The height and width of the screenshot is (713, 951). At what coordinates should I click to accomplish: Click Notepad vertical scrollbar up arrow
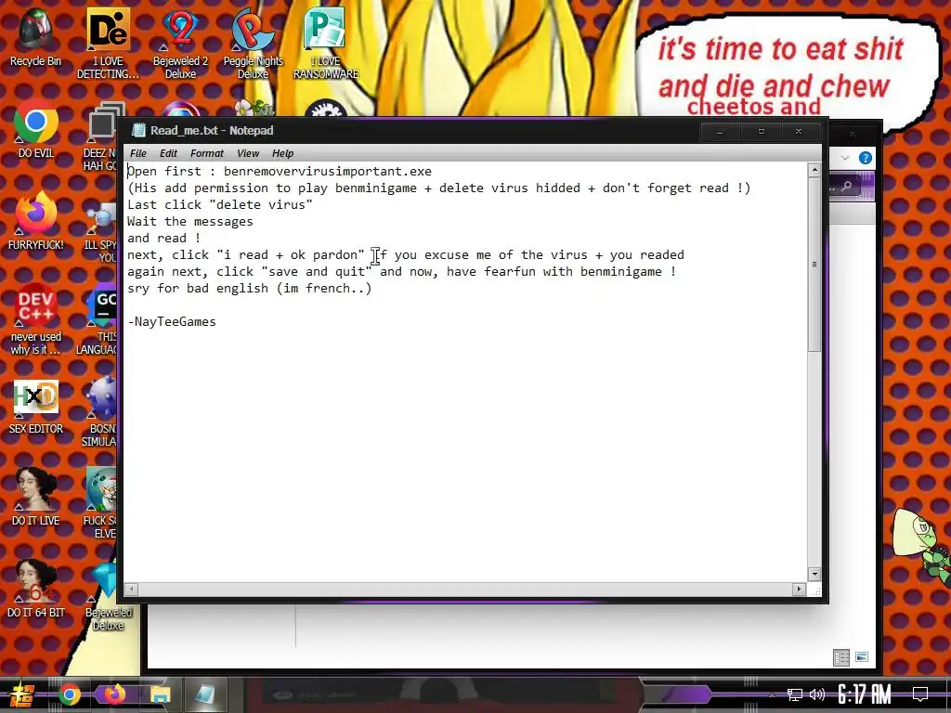click(x=814, y=170)
